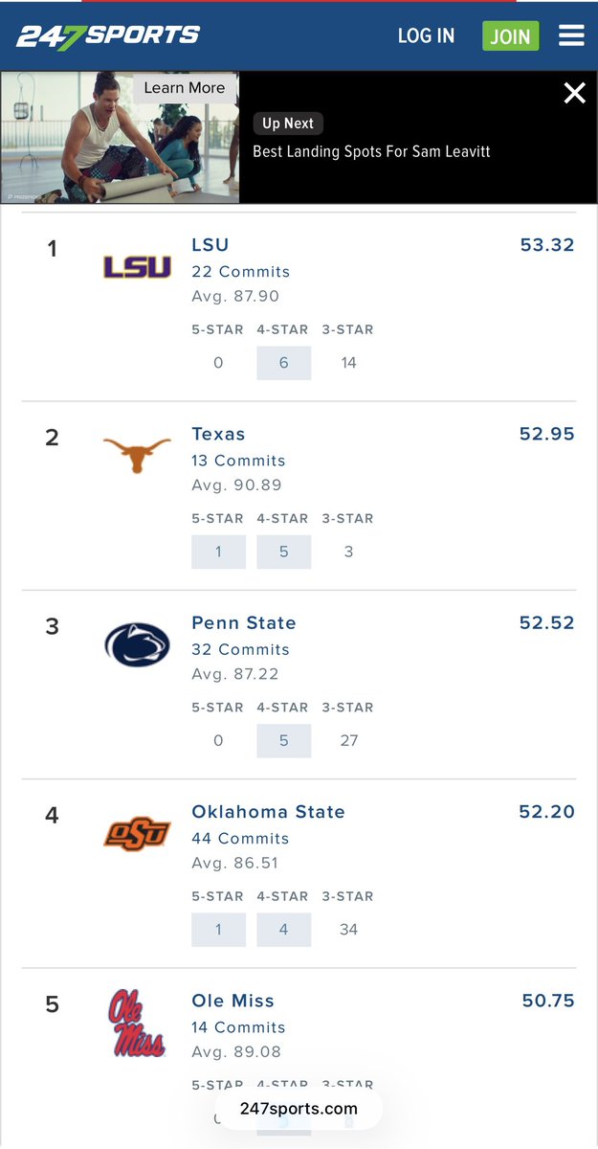Open the hamburger menu
Screen dimensions: 598x1149
[571, 36]
